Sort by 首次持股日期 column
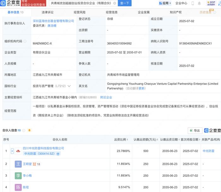The height and width of the screenshot is (192, 221). point(200,139)
